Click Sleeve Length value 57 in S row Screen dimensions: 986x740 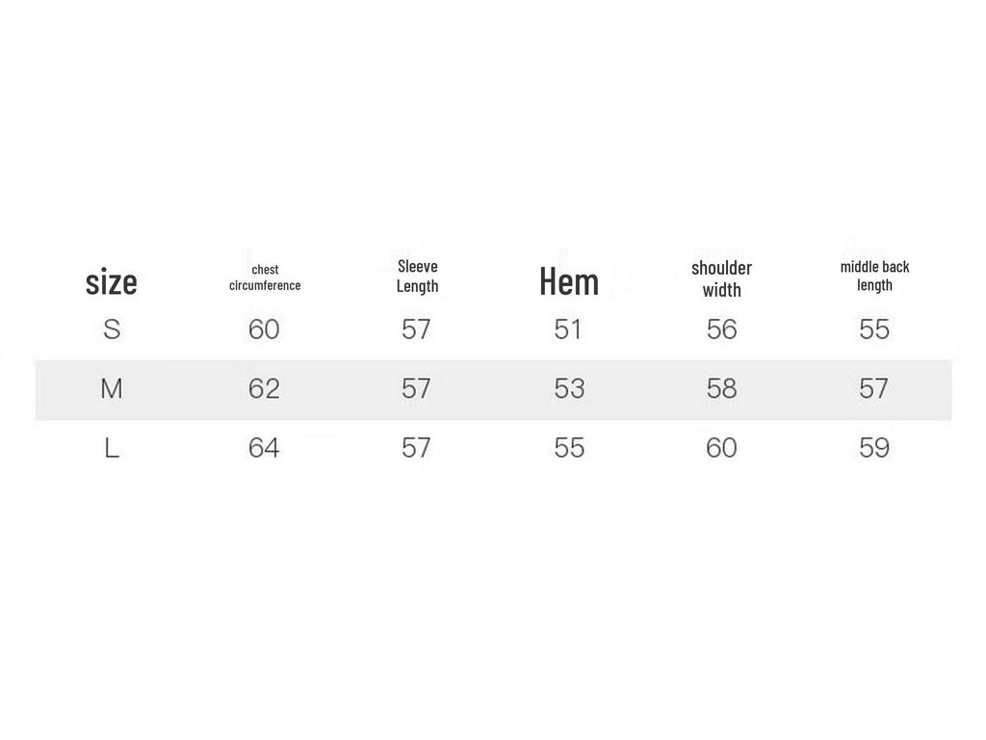coord(416,330)
